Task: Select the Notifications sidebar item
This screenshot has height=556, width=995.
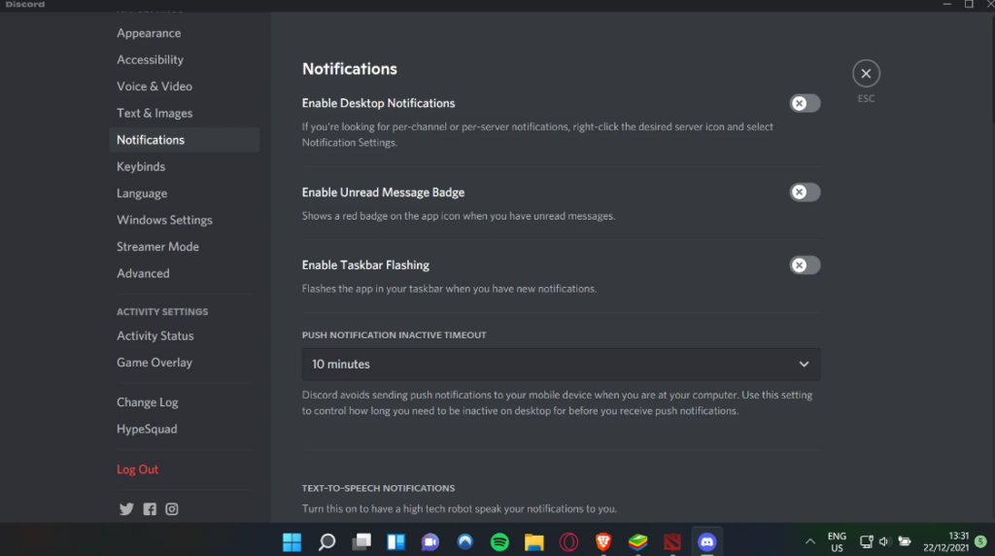Action: coord(184,140)
